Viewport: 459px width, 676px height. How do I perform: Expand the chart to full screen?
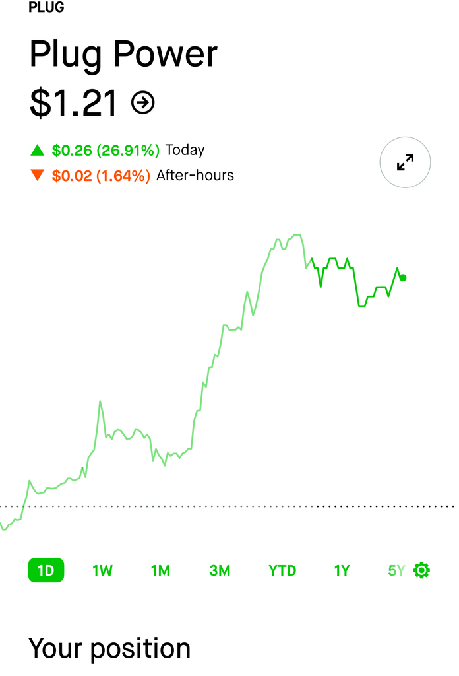click(405, 162)
